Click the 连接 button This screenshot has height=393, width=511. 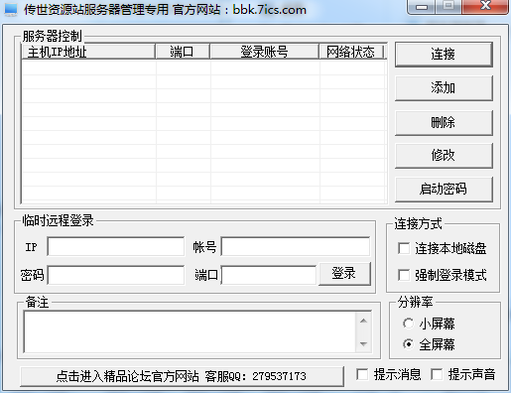point(444,55)
